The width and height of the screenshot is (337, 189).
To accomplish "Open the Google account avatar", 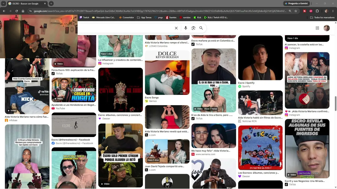I will (x=327, y=28).
